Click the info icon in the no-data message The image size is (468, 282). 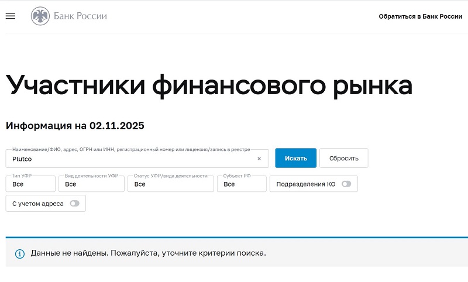pos(20,254)
